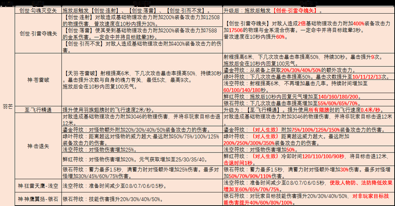Click the 鲜红符纹 cell with "140/160/180/200"
The image size is (395, 206).
click(x=309, y=96)
